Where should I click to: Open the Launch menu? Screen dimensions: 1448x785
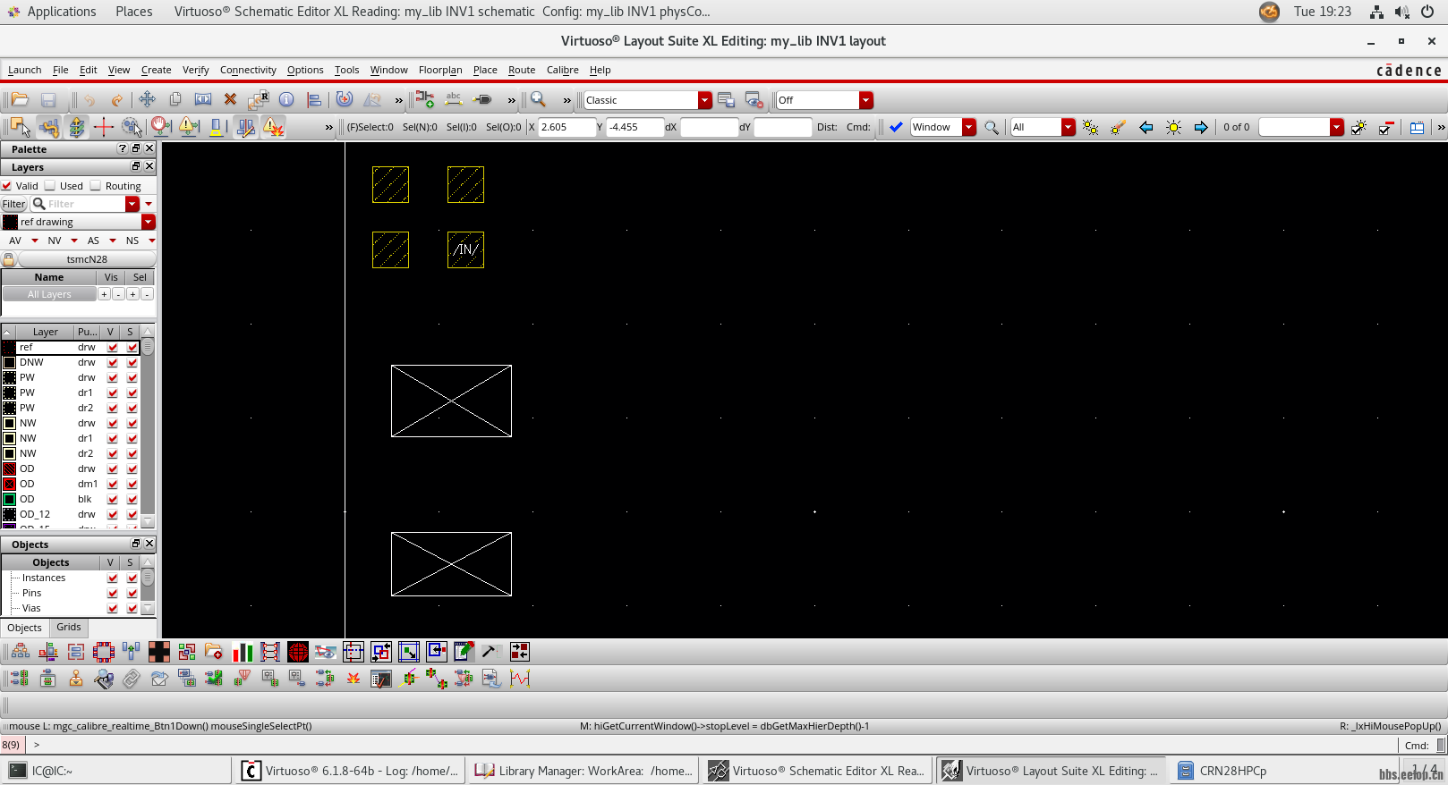24,70
